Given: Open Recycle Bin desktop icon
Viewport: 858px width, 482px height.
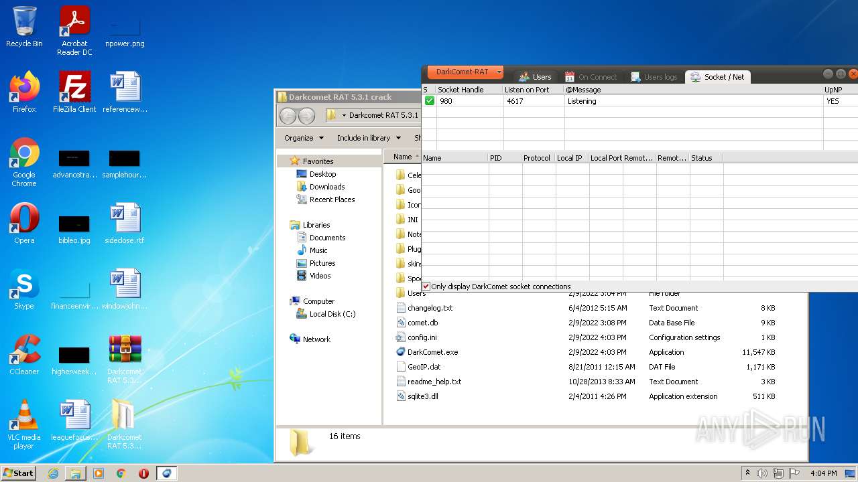Looking at the screenshot, I should 24,27.
